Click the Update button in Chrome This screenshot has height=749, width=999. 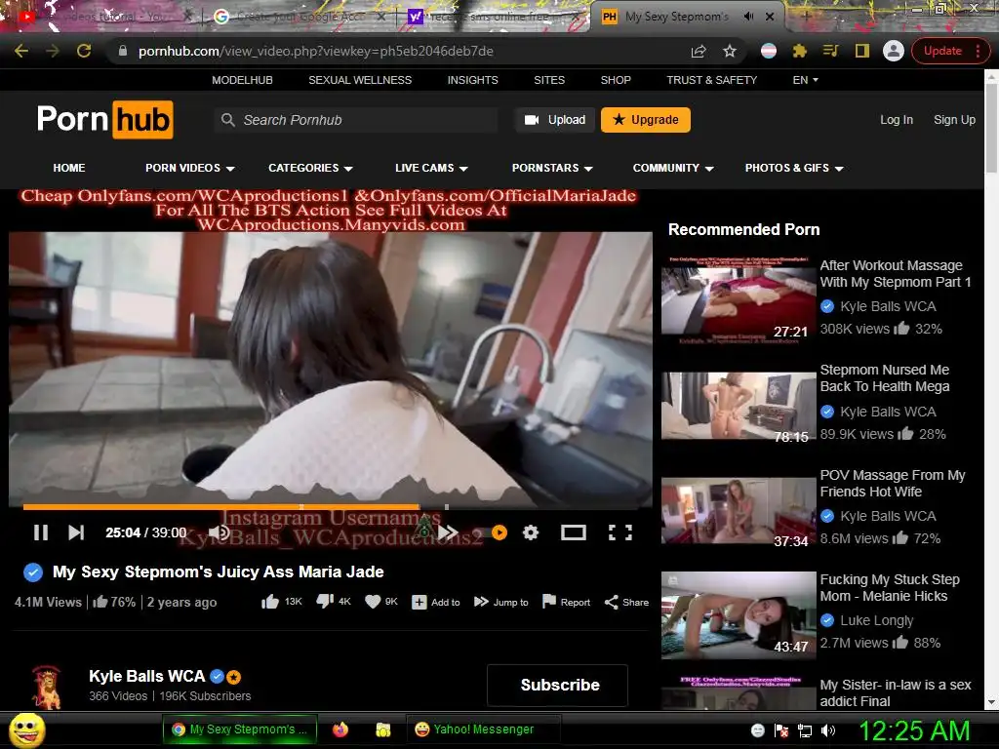pos(950,51)
